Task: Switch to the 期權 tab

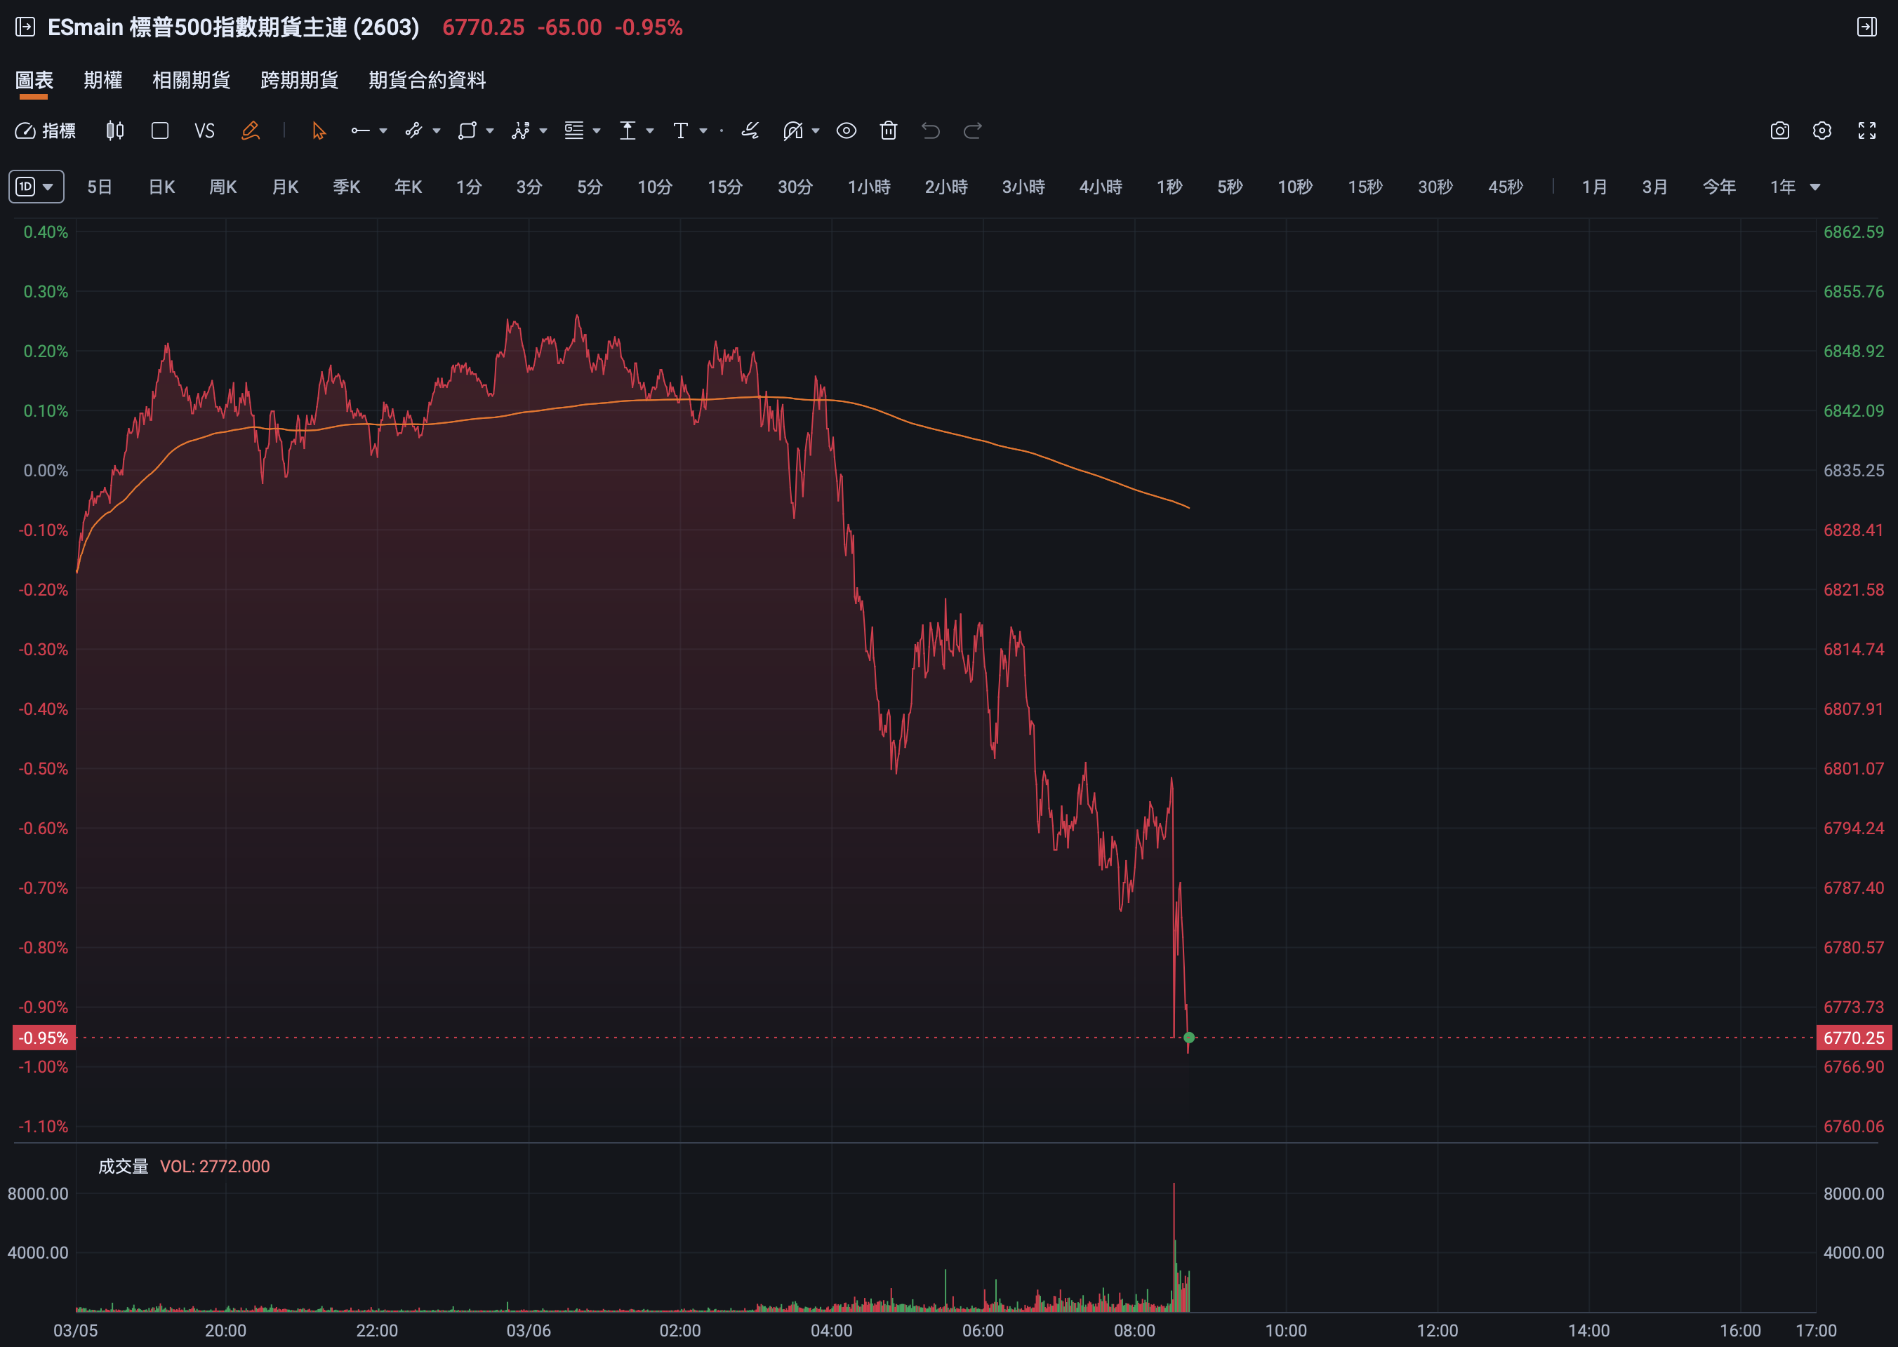Action: (x=103, y=81)
